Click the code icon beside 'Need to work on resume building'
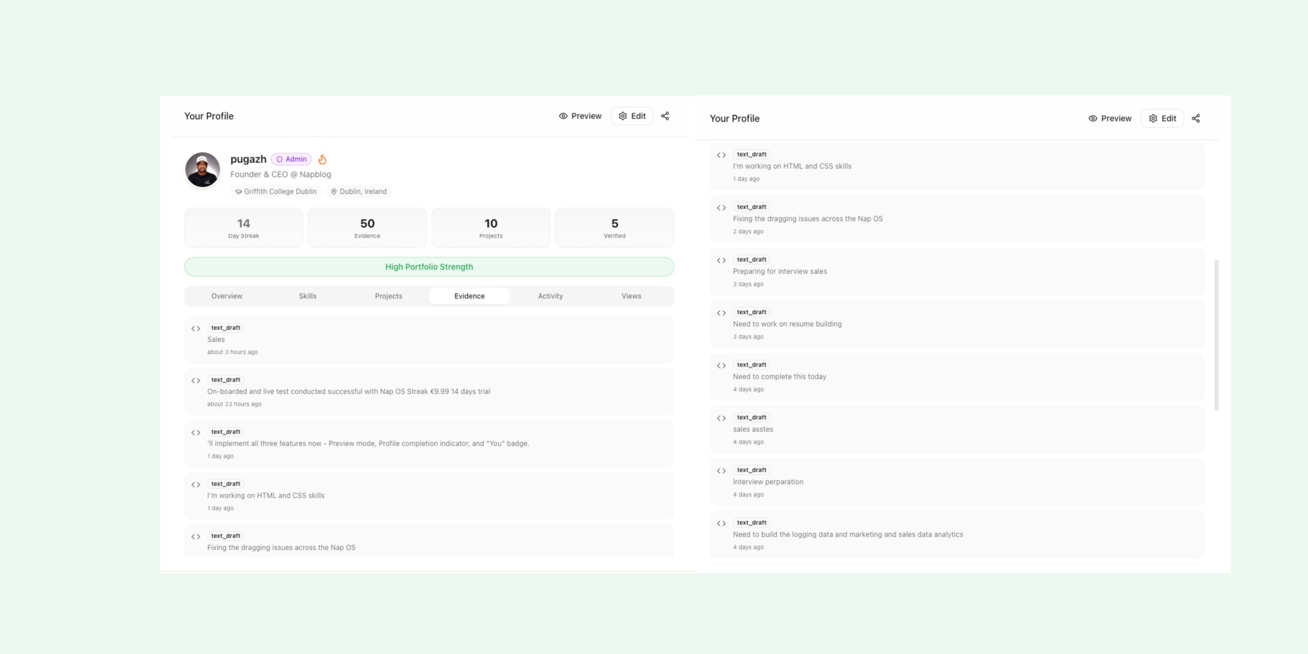The height and width of the screenshot is (654, 1308). 721,313
